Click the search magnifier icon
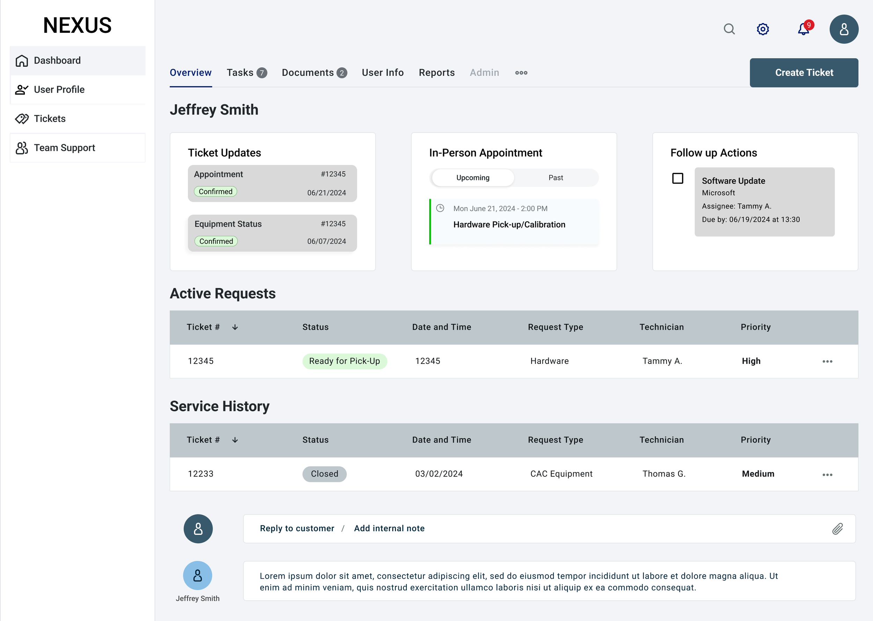 729,29
